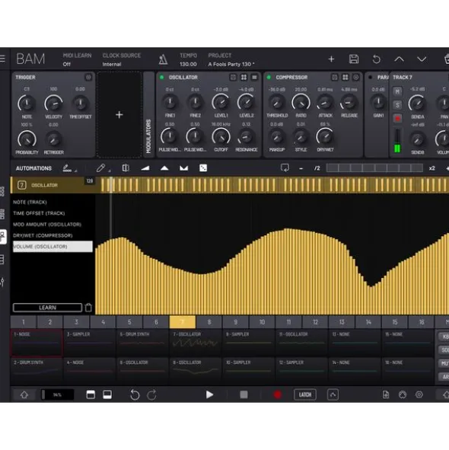Toggle the Compressor module power LED
449x450 pixels.
tap(269, 77)
